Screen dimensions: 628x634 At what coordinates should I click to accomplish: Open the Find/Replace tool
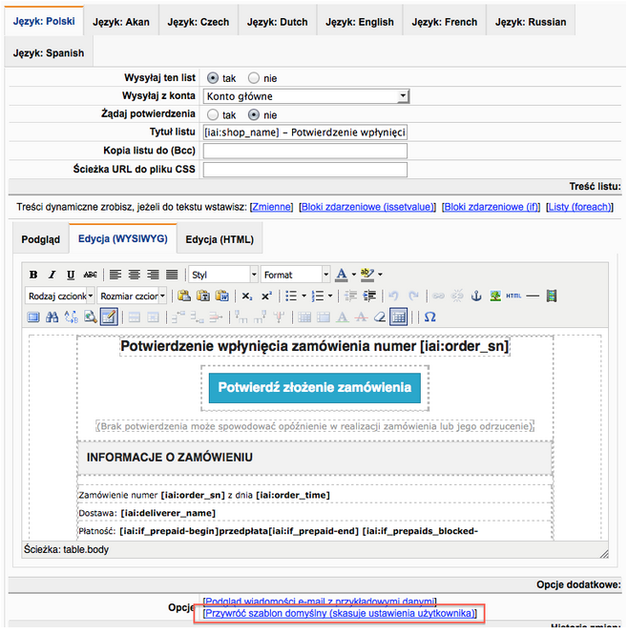point(71,317)
